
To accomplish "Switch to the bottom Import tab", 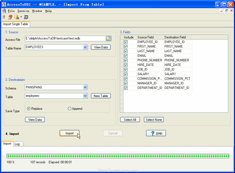I will pos(7,144).
